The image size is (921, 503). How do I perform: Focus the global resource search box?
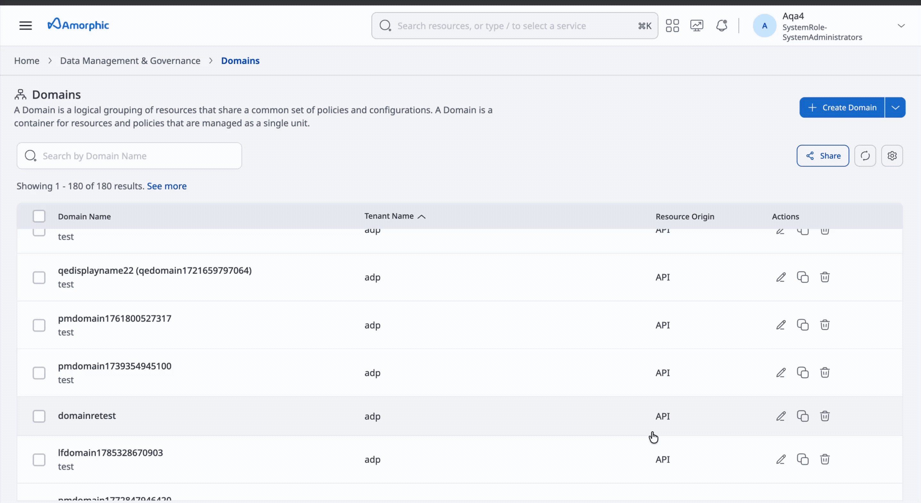pos(515,26)
